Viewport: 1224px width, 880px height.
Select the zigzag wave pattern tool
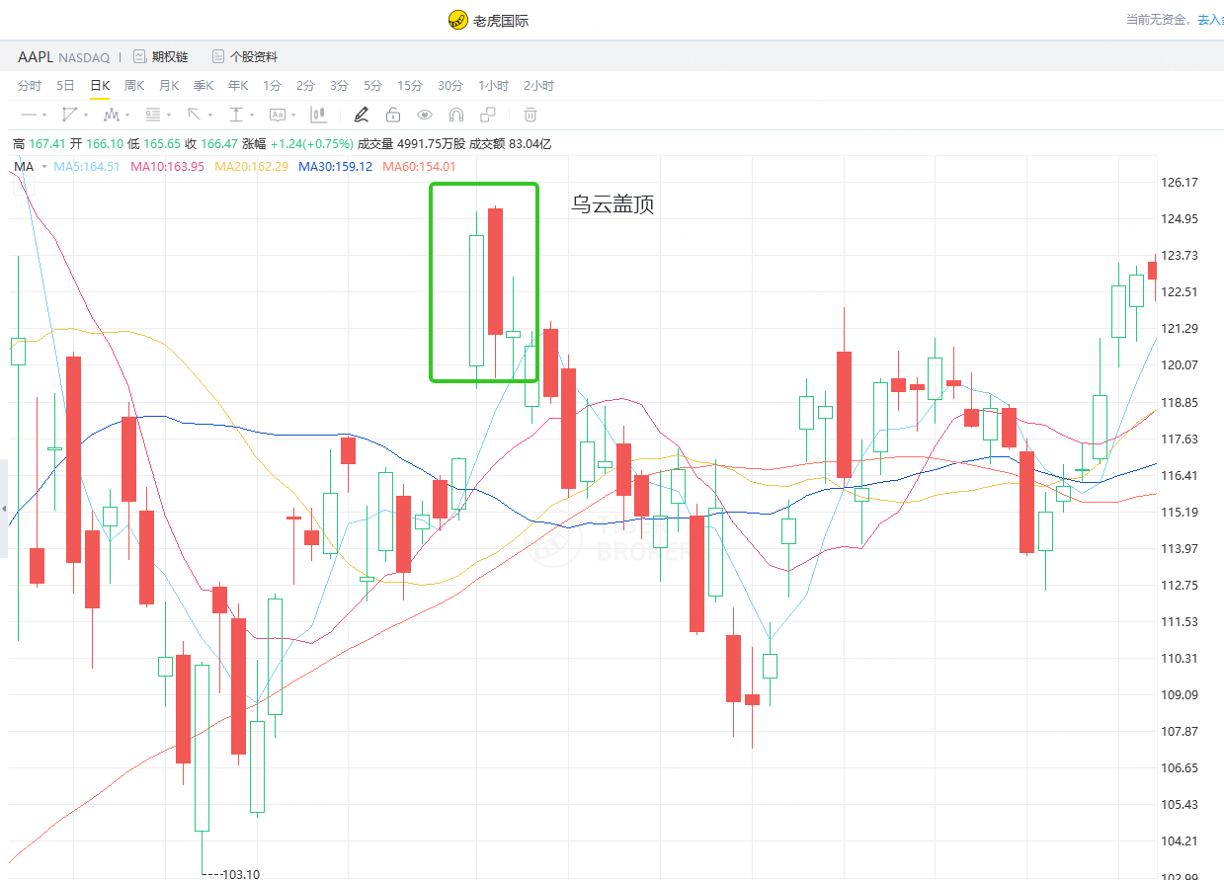point(112,115)
